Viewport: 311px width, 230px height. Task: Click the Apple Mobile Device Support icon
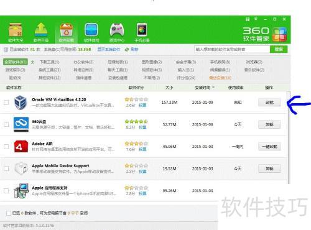coord(21,168)
